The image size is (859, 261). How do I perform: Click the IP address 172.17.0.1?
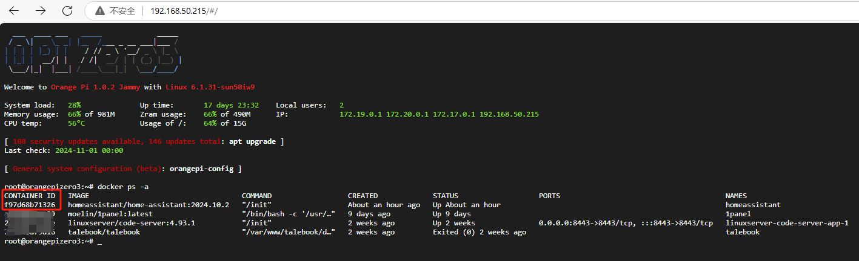(x=454, y=114)
